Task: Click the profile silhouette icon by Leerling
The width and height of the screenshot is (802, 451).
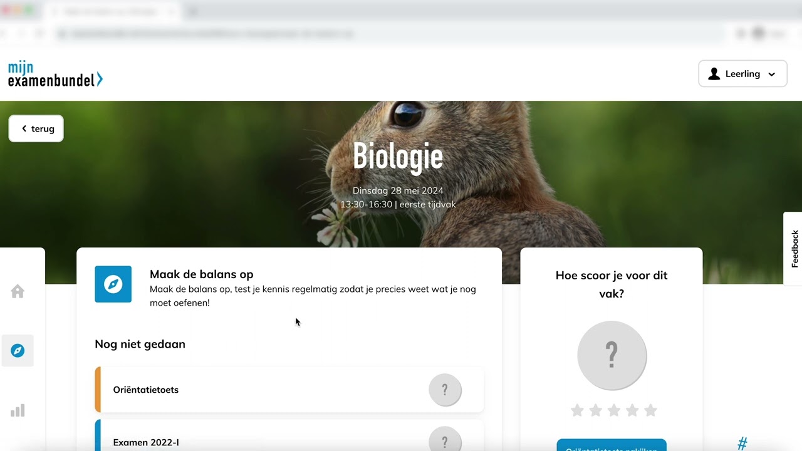Action: (714, 74)
